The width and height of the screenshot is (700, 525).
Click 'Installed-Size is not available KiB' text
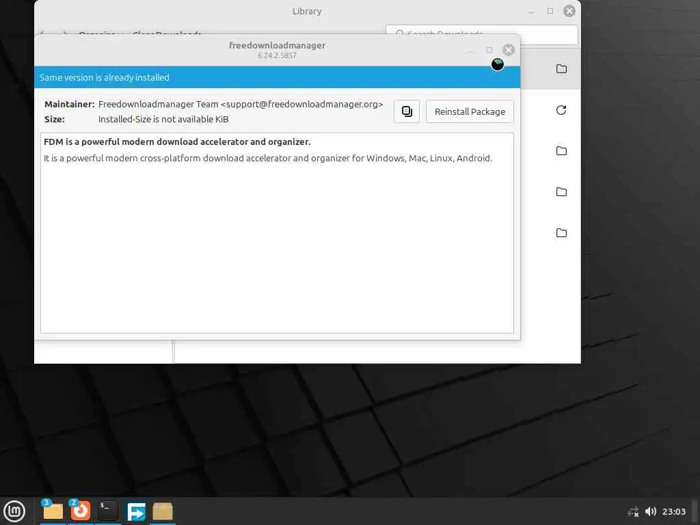pyautogui.click(x=163, y=119)
